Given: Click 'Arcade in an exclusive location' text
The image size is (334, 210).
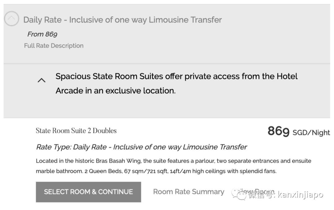Looking at the screenshot, I should point(115,91).
